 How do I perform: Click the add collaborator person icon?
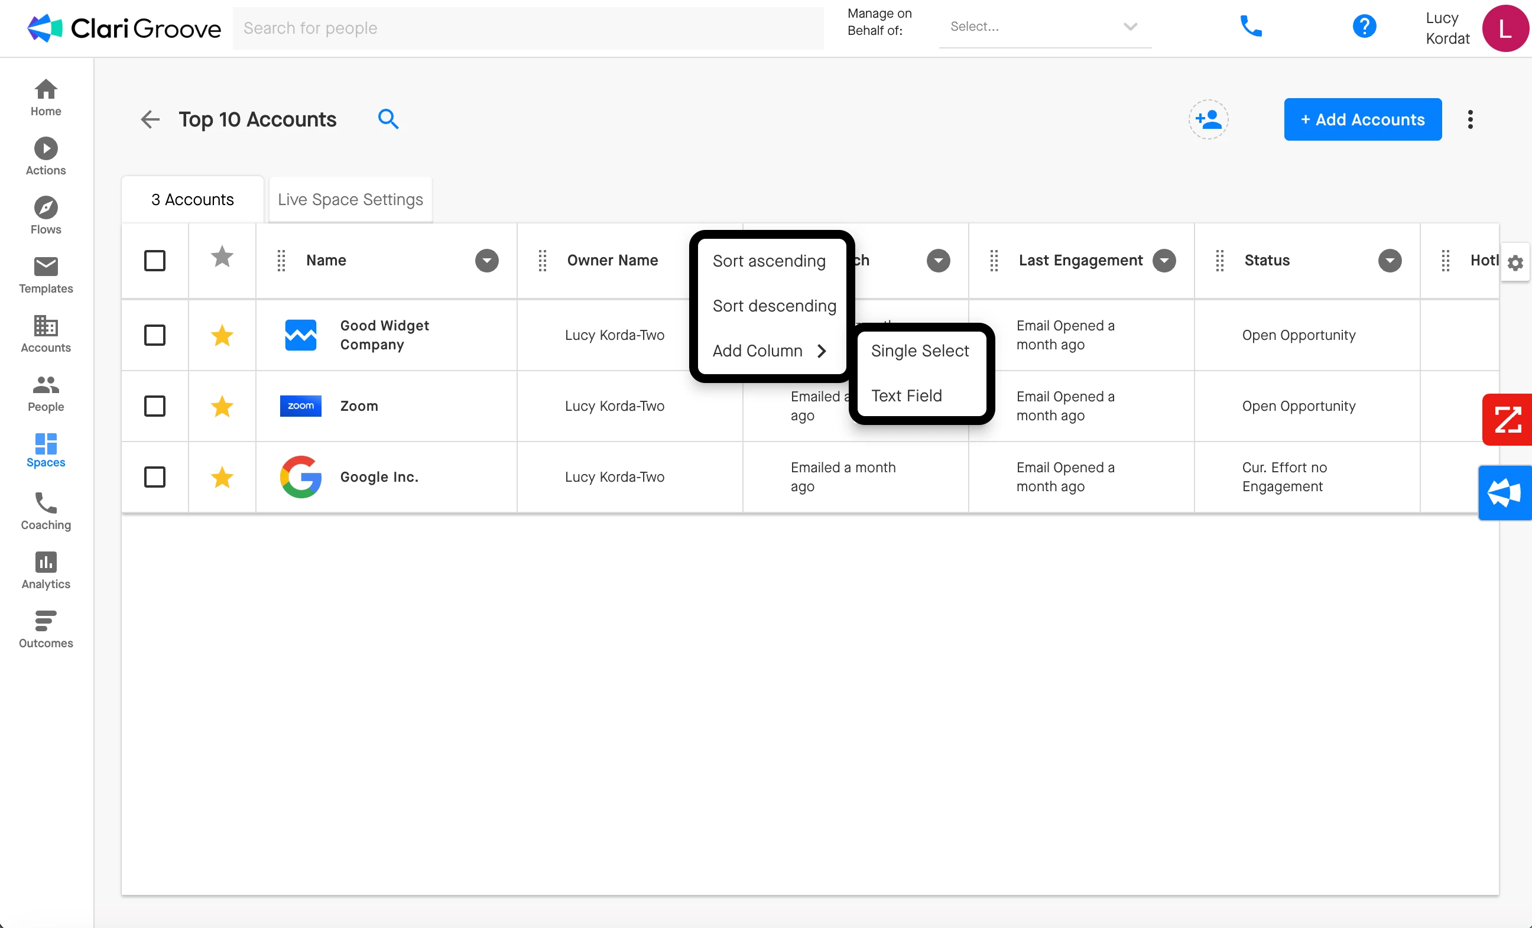point(1208,119)
